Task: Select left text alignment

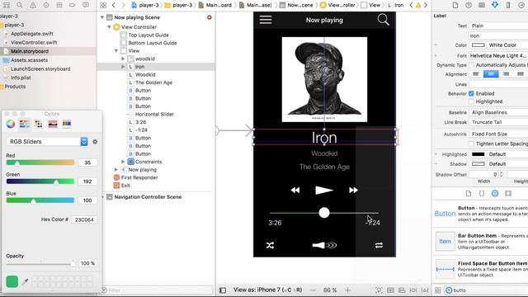Action: tap(476, 74)
